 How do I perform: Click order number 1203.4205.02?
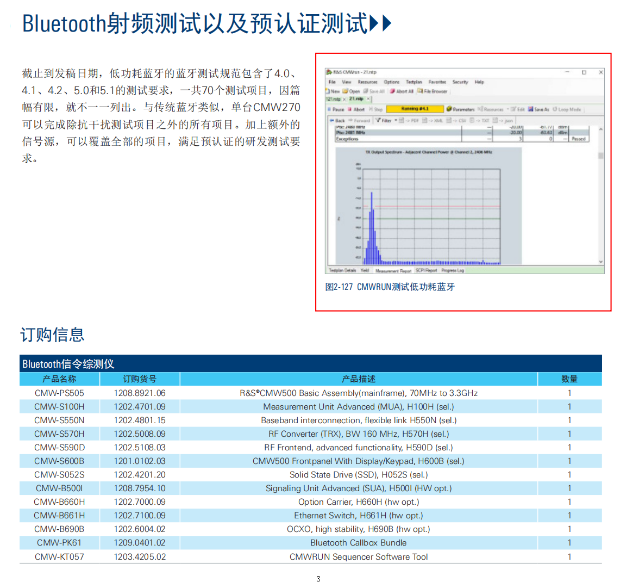140,556
